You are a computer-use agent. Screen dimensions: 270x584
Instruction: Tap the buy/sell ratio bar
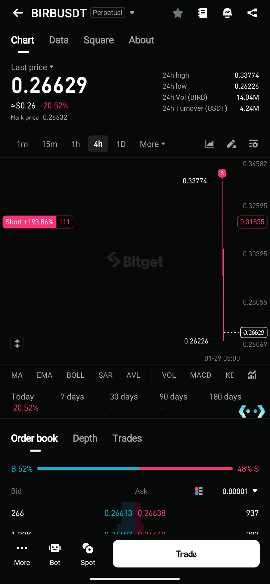click(x=135, y=468)
